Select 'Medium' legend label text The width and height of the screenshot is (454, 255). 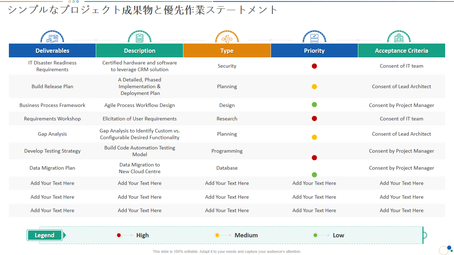click(x=246, y=235)
